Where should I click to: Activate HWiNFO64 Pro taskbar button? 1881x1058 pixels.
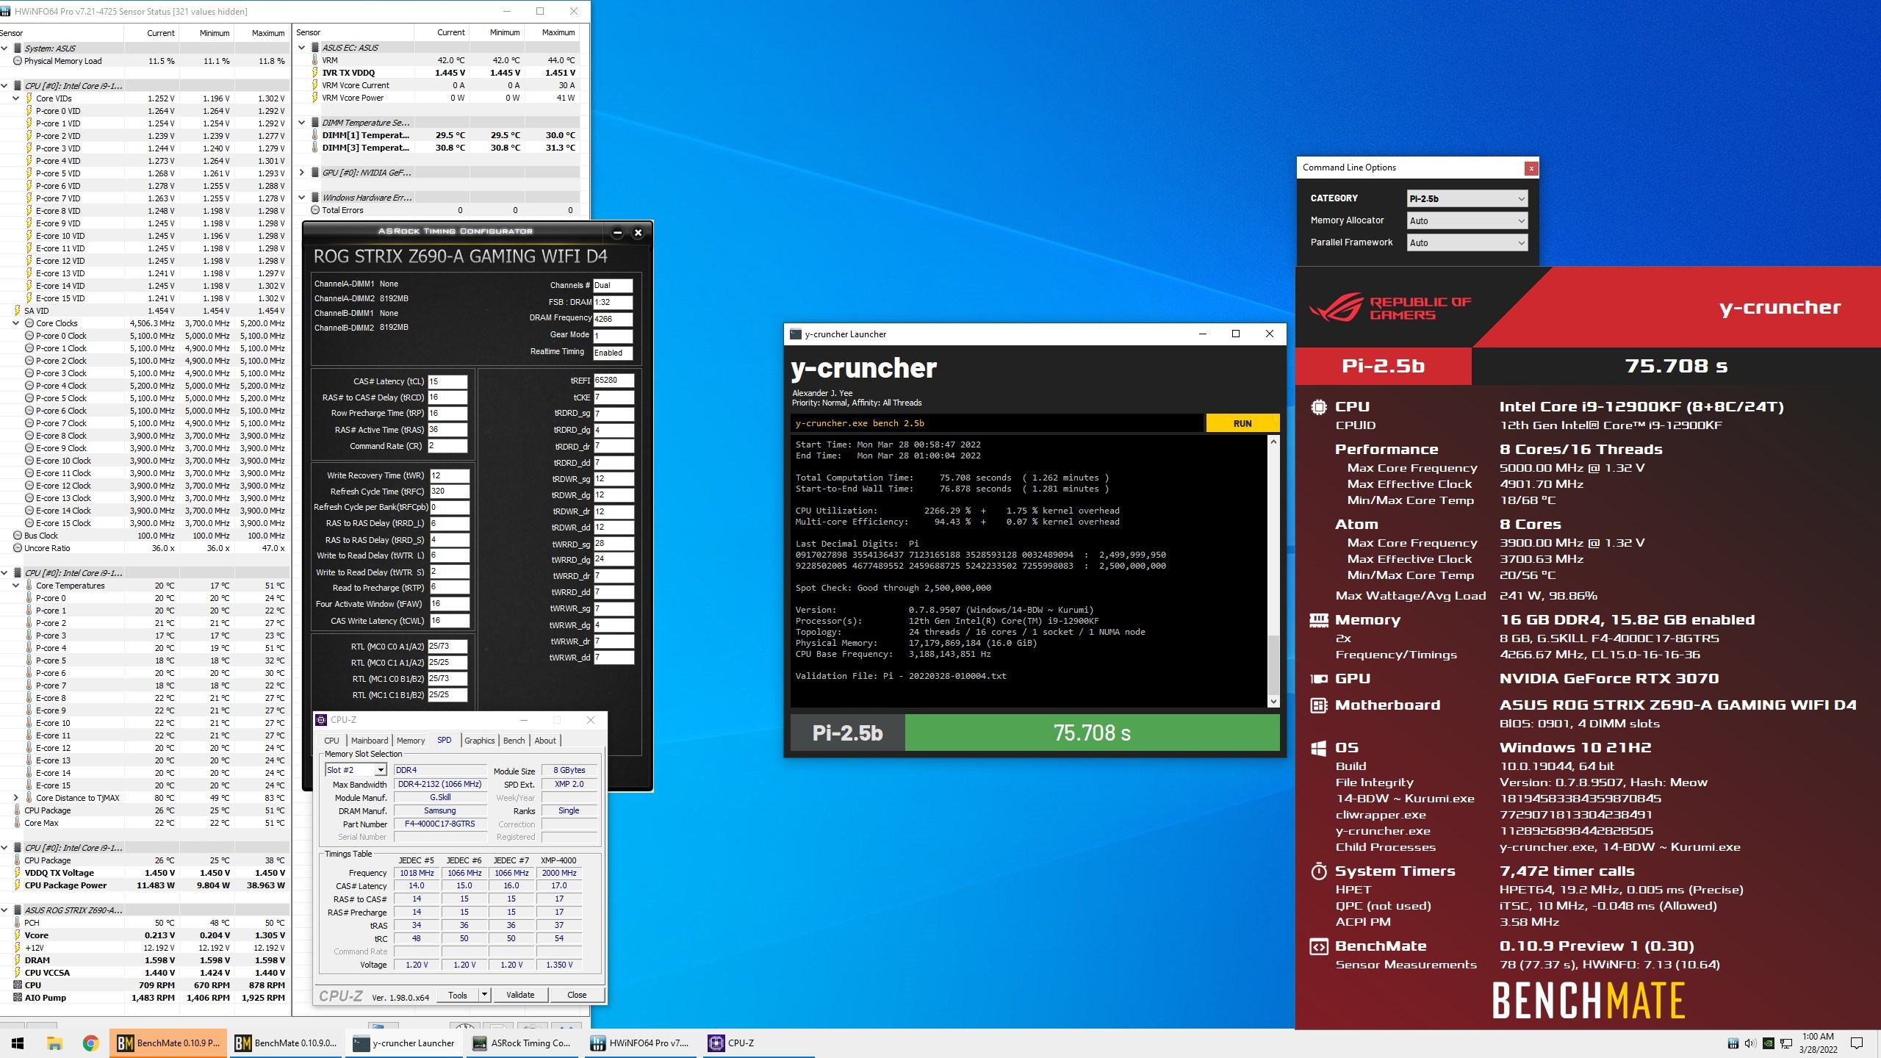click(x=641, y=1043)
